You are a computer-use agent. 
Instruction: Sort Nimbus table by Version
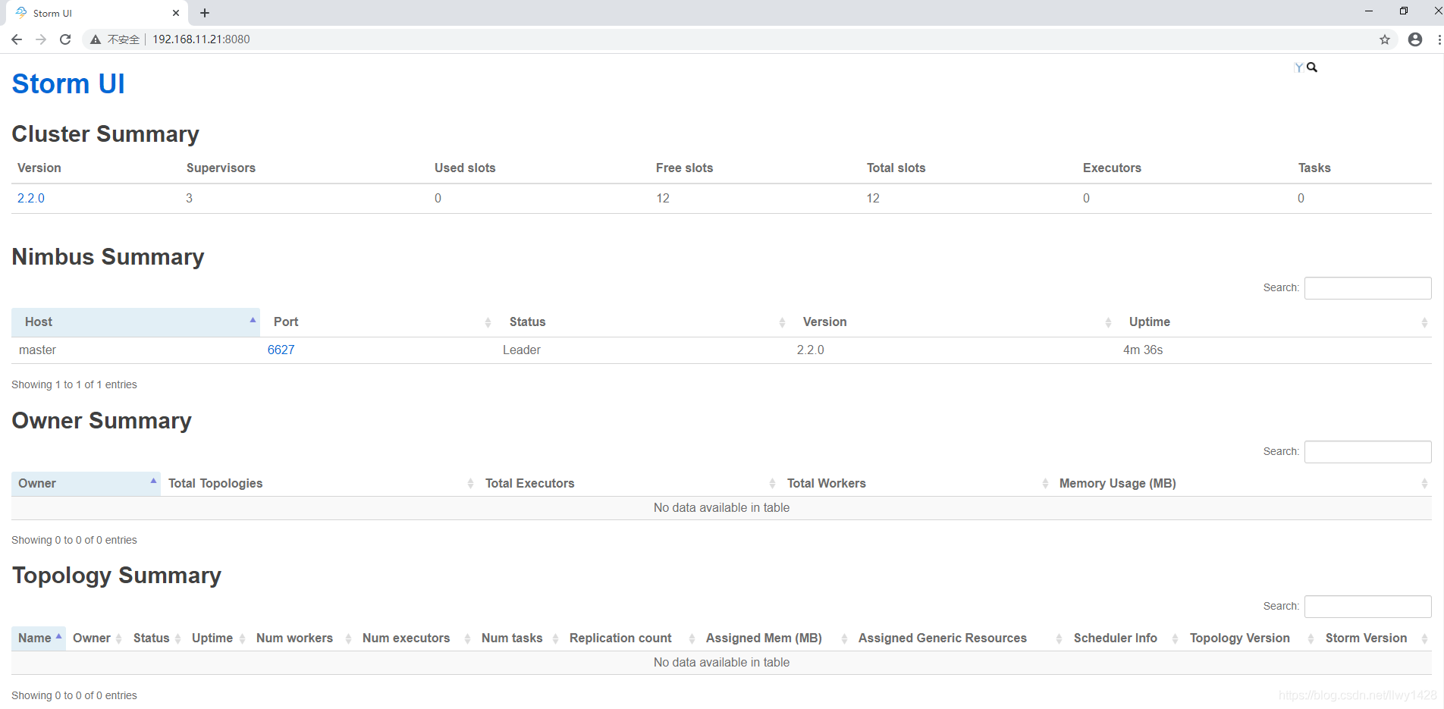pos(953,322)
